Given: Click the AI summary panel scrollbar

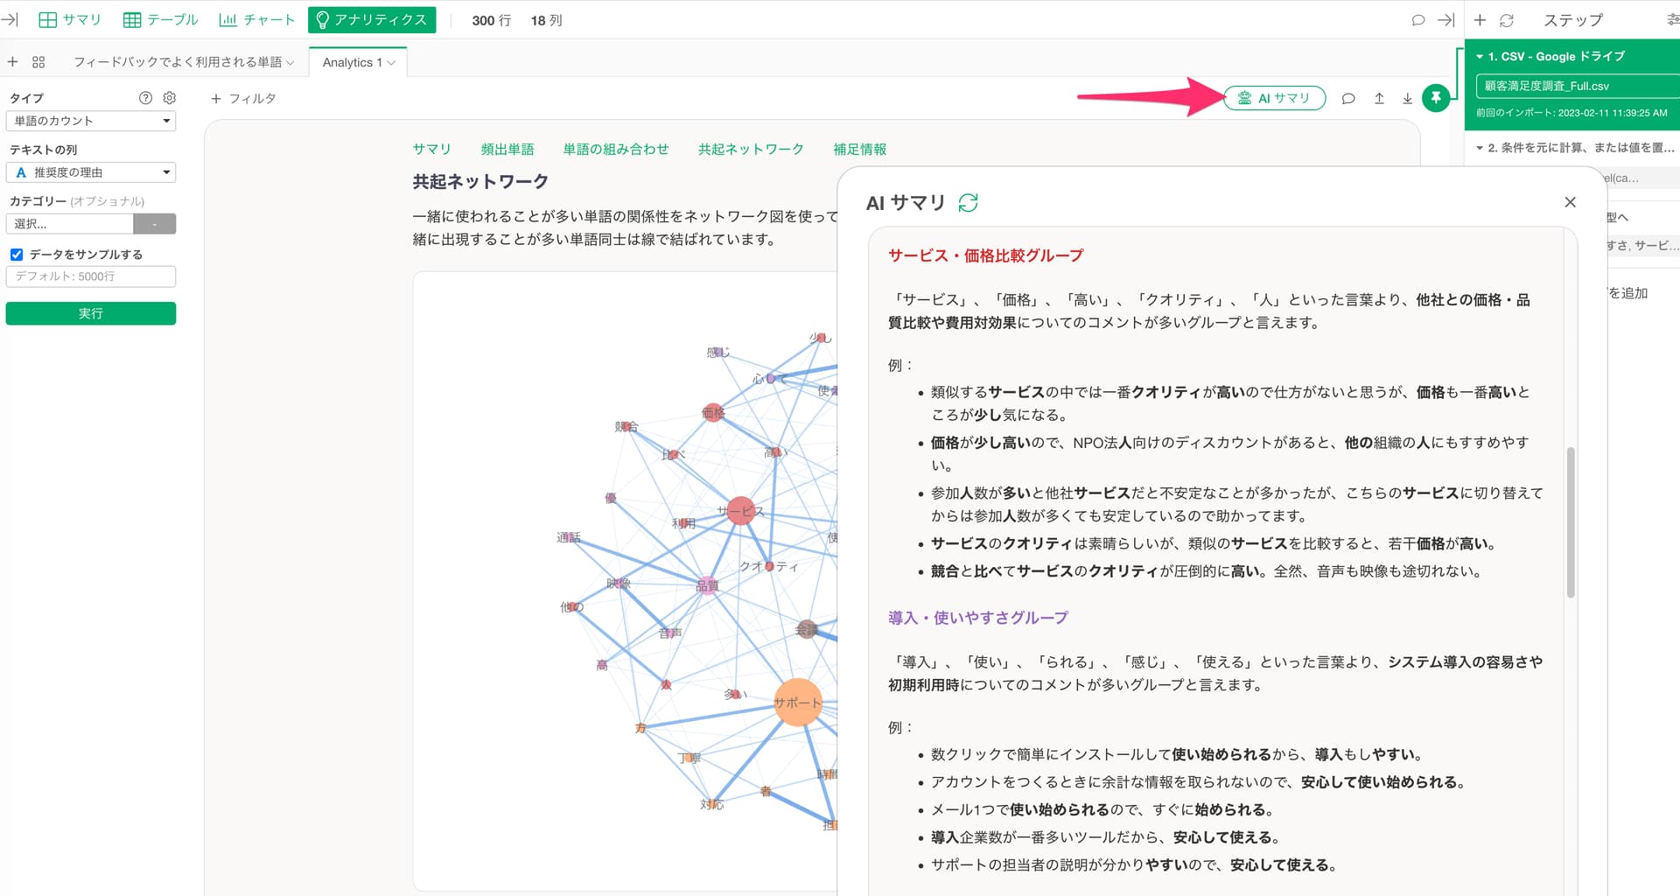Looking at the screenshot, I should tap(1571, 522).
